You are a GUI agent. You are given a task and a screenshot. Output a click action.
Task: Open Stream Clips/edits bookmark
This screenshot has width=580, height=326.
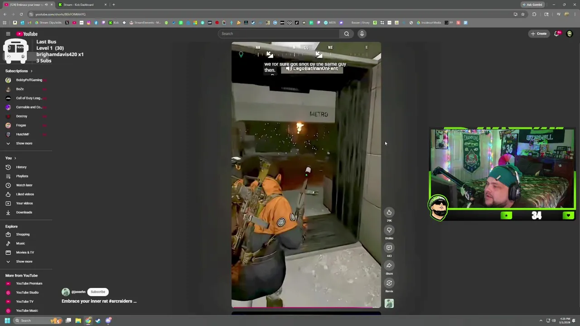pyautogui.click(x=48, y=23)
